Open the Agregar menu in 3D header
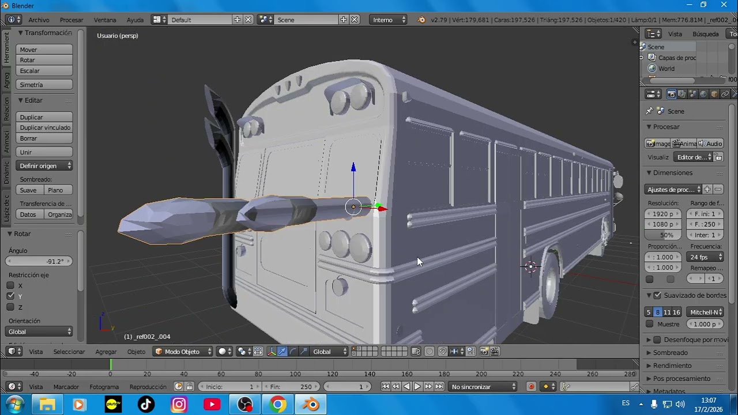This screenshot has height=415, width=738. pos(106,352)
